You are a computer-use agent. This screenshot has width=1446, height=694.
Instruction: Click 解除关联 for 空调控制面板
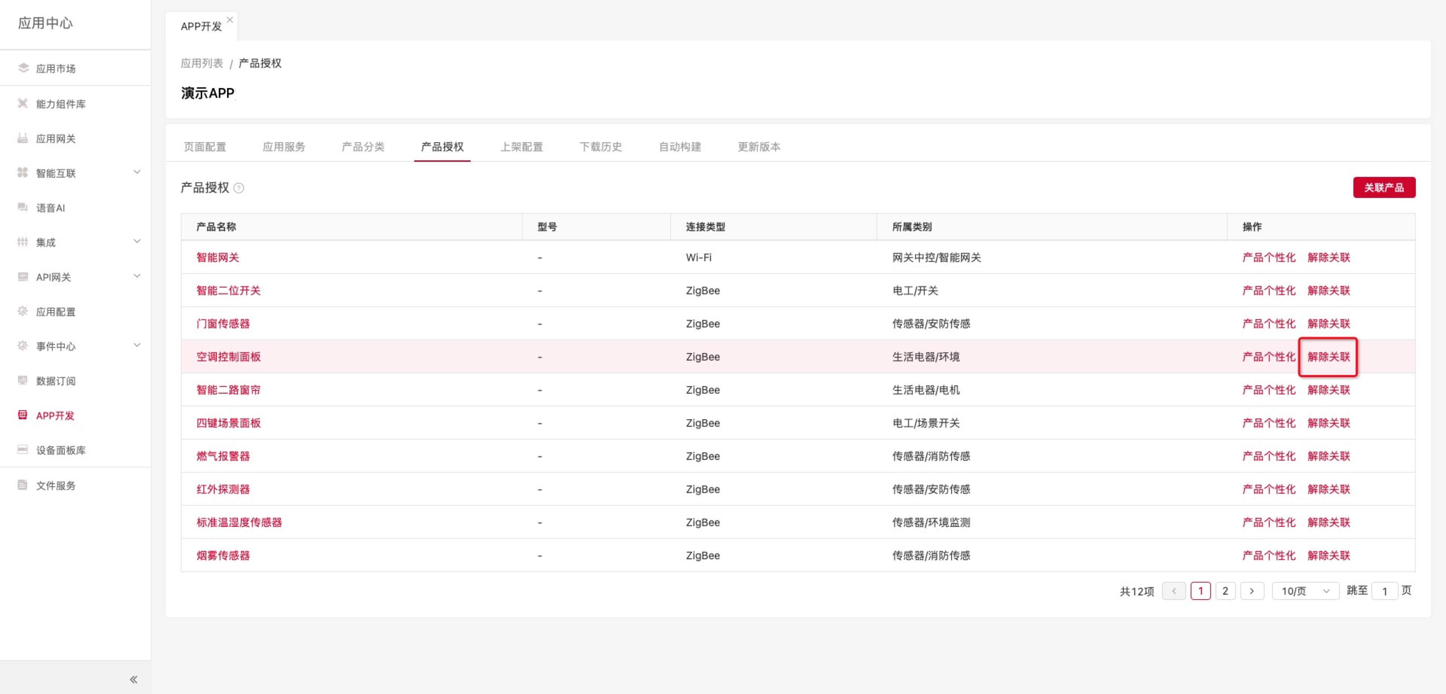pyautogui.click(x=1328, y=357)
